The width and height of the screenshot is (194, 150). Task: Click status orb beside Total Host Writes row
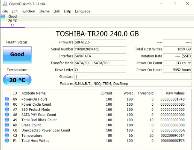[7, 141]
